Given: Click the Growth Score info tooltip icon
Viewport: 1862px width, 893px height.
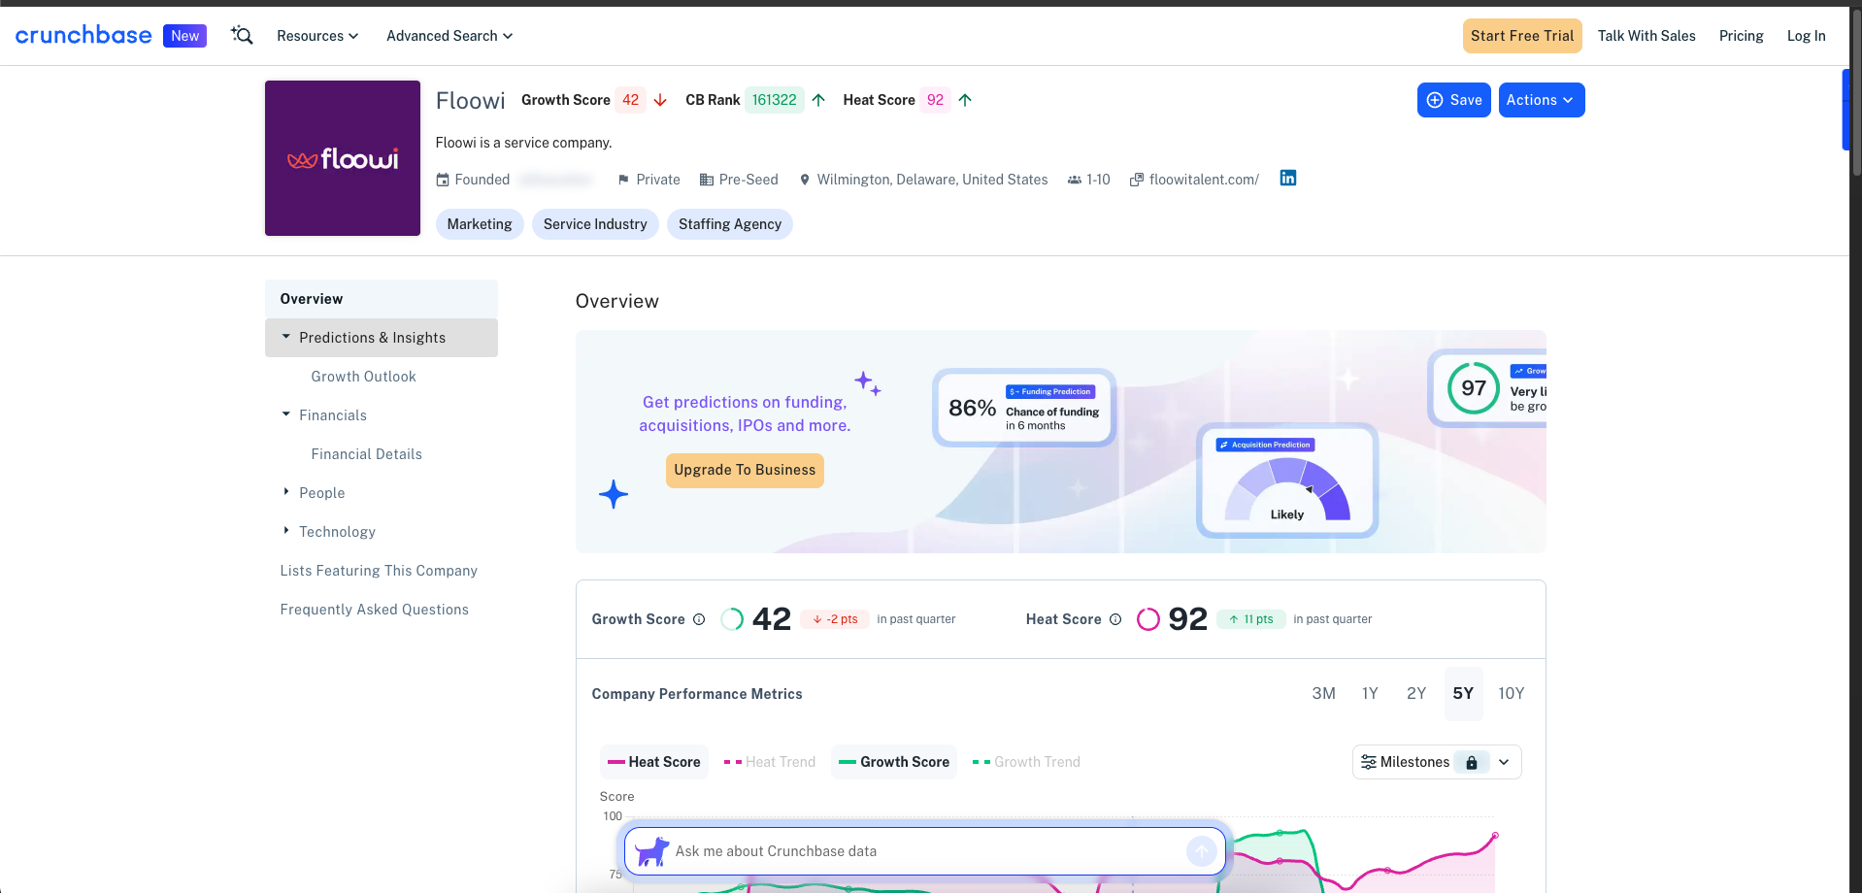Looking at the screenshot, I should pos(701,619).
